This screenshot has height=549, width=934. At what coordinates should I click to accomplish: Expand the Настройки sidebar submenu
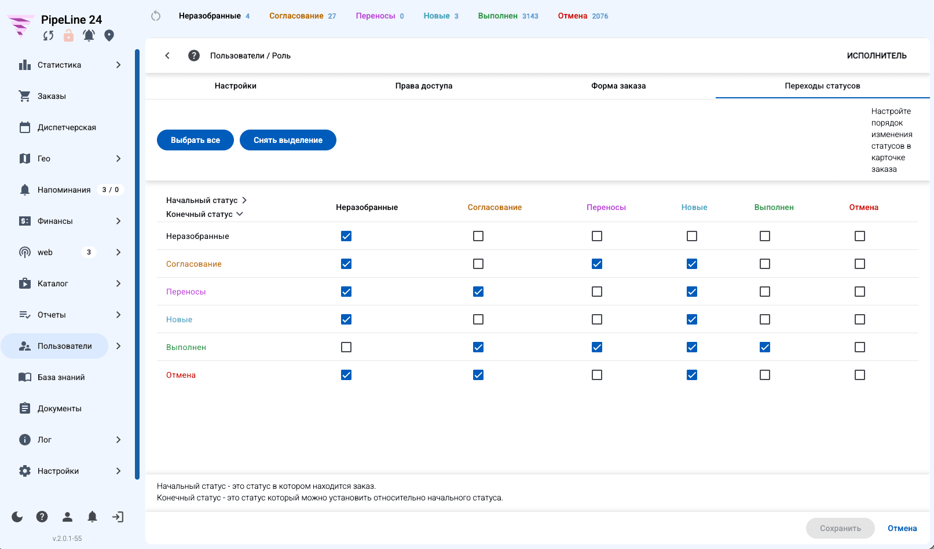[x=118, y=471]
